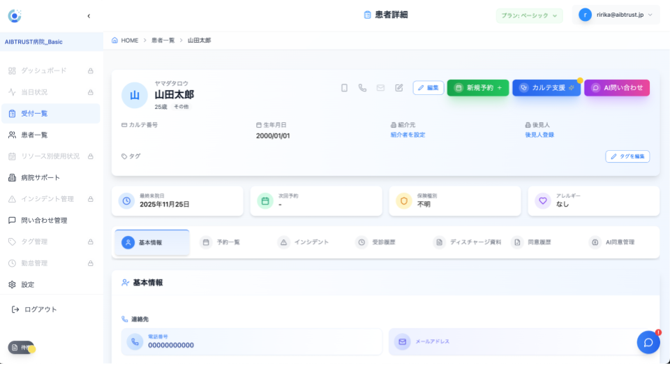This screenshot has width=670, height=377.
Task: Click the 編集 edit button
Action: [x=429, y=88]
